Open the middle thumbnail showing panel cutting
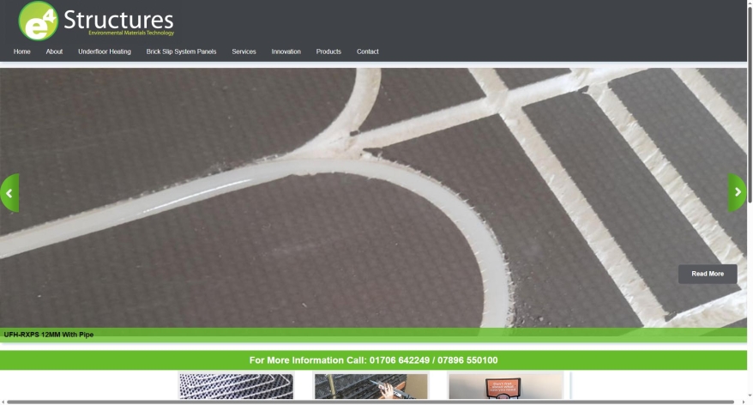This screenshot has width=753, height=405. click(x=370, y=386)
